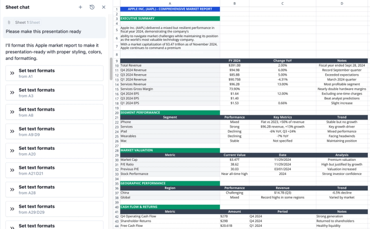Close the Sheet chat panel
Image resolution: width=370 pixels, height=229 pixels.
(x=104, y=7)
